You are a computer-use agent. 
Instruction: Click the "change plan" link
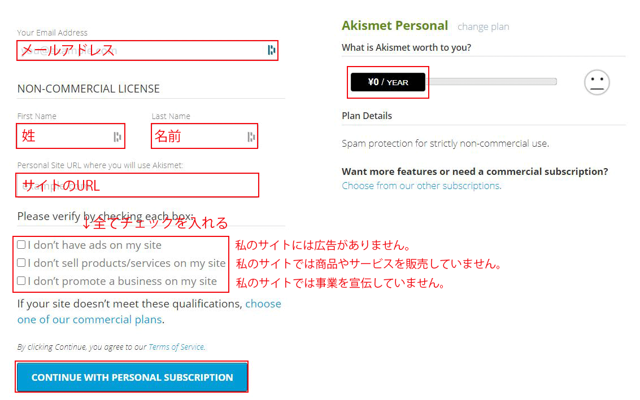tap(483, 27)
